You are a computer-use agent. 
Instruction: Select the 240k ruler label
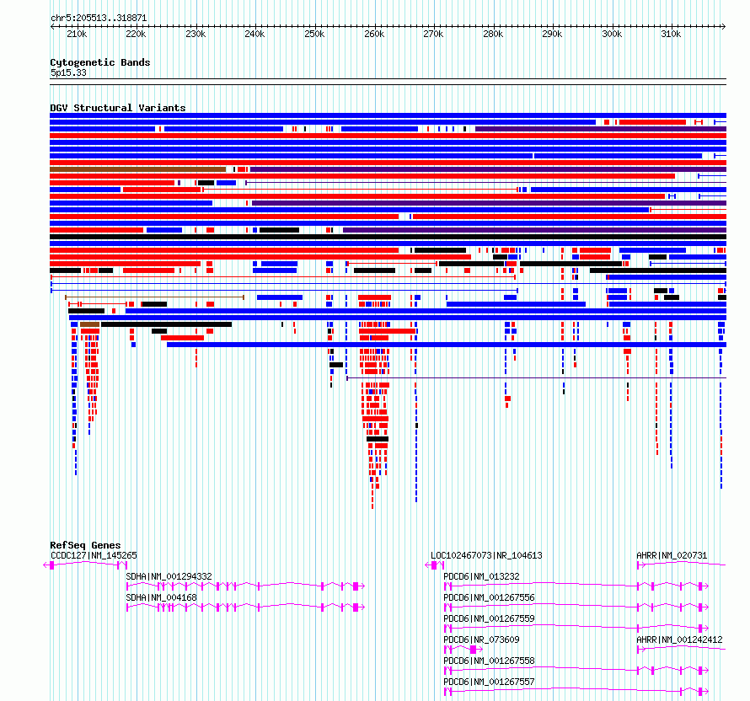(255, 34)
